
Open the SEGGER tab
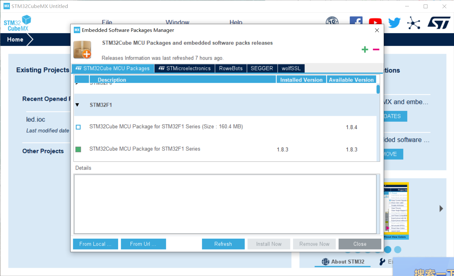262,69
